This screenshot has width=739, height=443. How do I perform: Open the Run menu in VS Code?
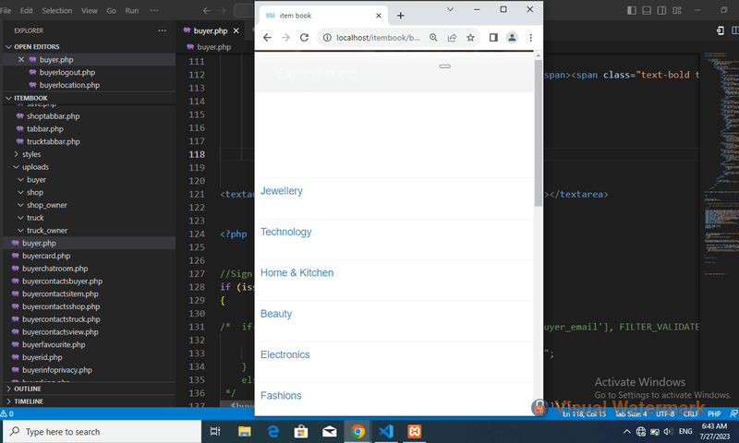pos(132,10)
